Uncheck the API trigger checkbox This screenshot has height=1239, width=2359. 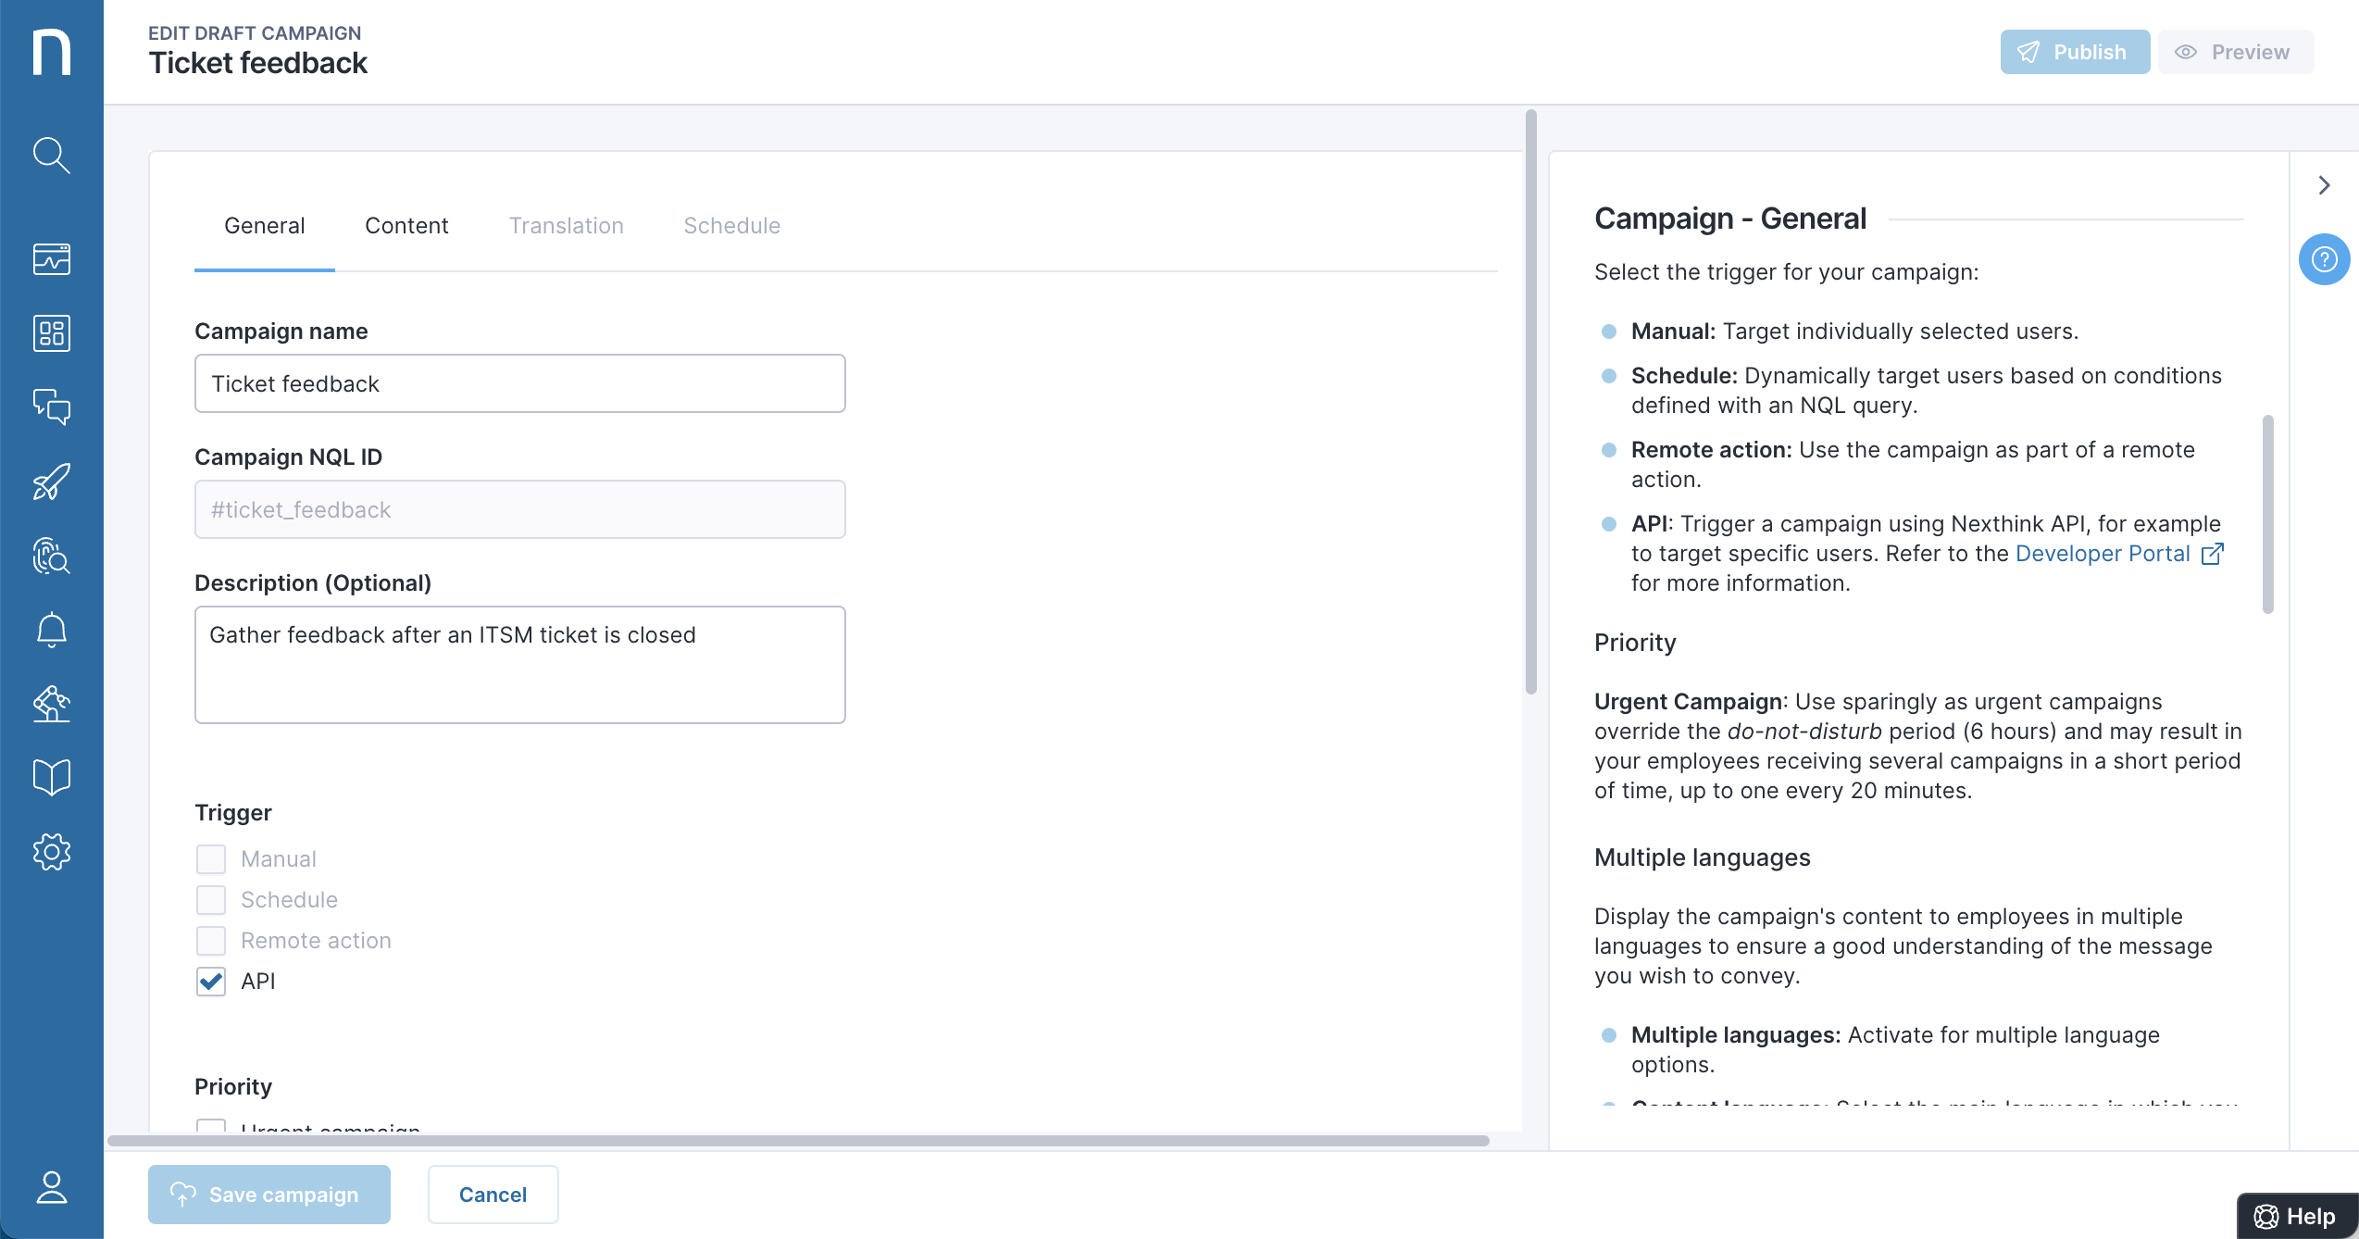point(211,982)
